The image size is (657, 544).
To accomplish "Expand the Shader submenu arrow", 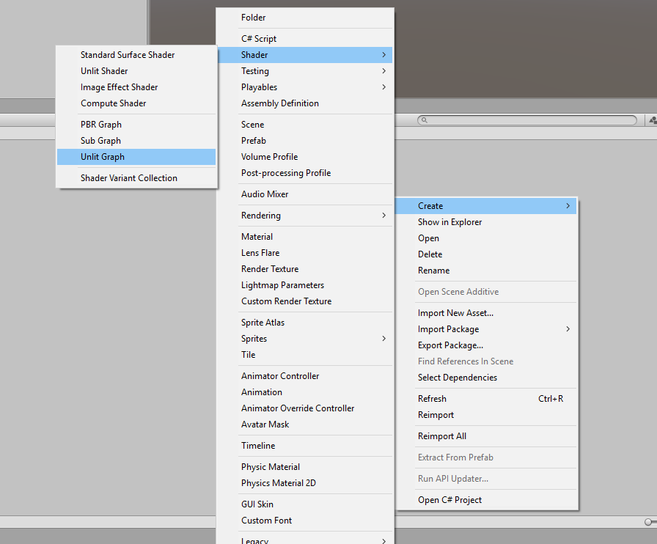I will 383,55.
